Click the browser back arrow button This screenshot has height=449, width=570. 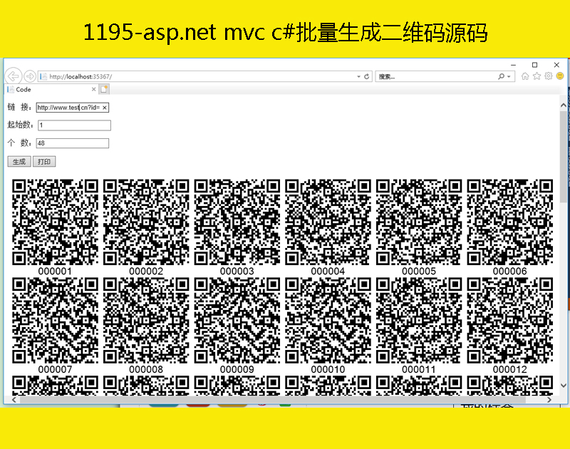pyautogui.click(x=13, y=76)
